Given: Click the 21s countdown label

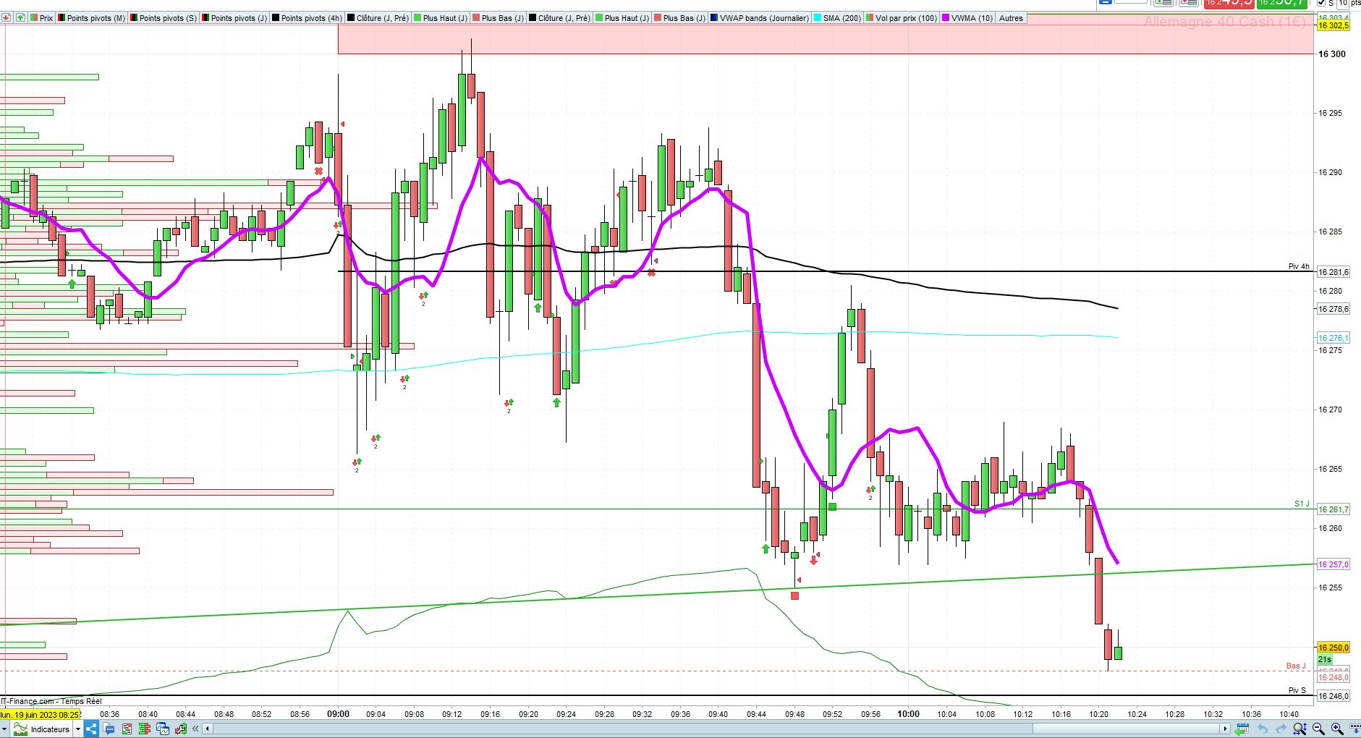Looking at the screenshot, I should (1325, 659).
